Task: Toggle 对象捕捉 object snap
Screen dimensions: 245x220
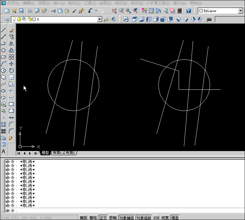Action: coord(126,218)
